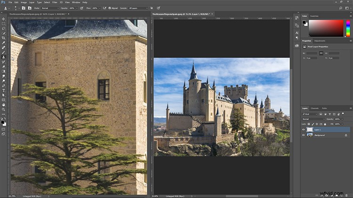The width and height of the screenshot is (353, 198).
Task: Pick a color in the Color panel field
Action: (x=326, y=28)
